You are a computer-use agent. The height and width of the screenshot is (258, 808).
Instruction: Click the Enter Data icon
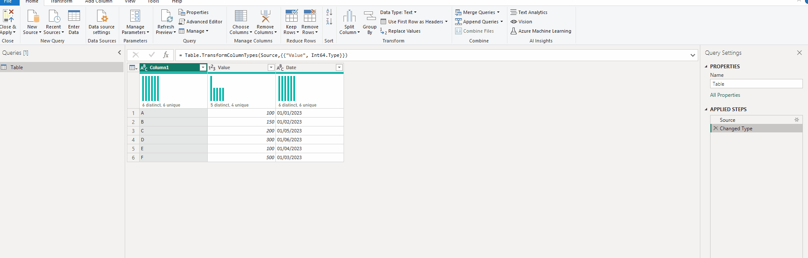click(x=74, y=17)
